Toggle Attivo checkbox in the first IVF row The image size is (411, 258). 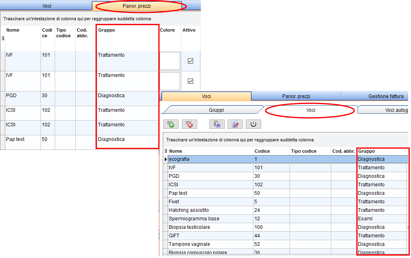191,61
